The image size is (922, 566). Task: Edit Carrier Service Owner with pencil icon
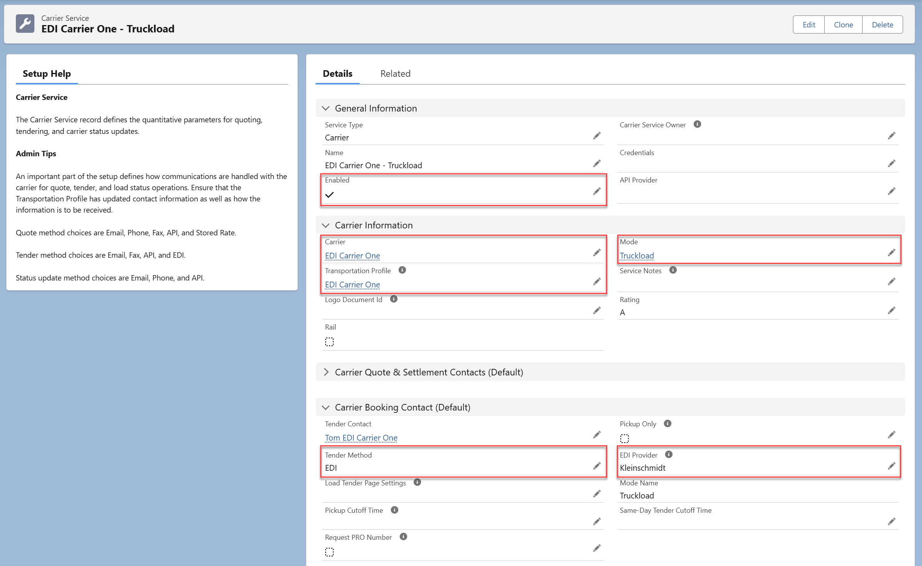891,136
